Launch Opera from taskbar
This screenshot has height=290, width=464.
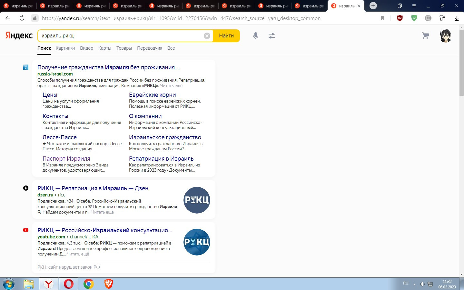click(x=68, y=284)
